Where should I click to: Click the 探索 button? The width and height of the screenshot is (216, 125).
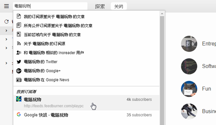tap(100, 6)
